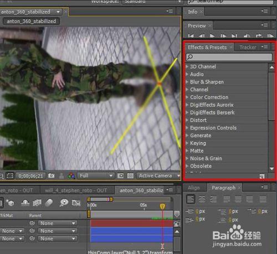Enable Draft 3D timeline switch

point(10,203)
